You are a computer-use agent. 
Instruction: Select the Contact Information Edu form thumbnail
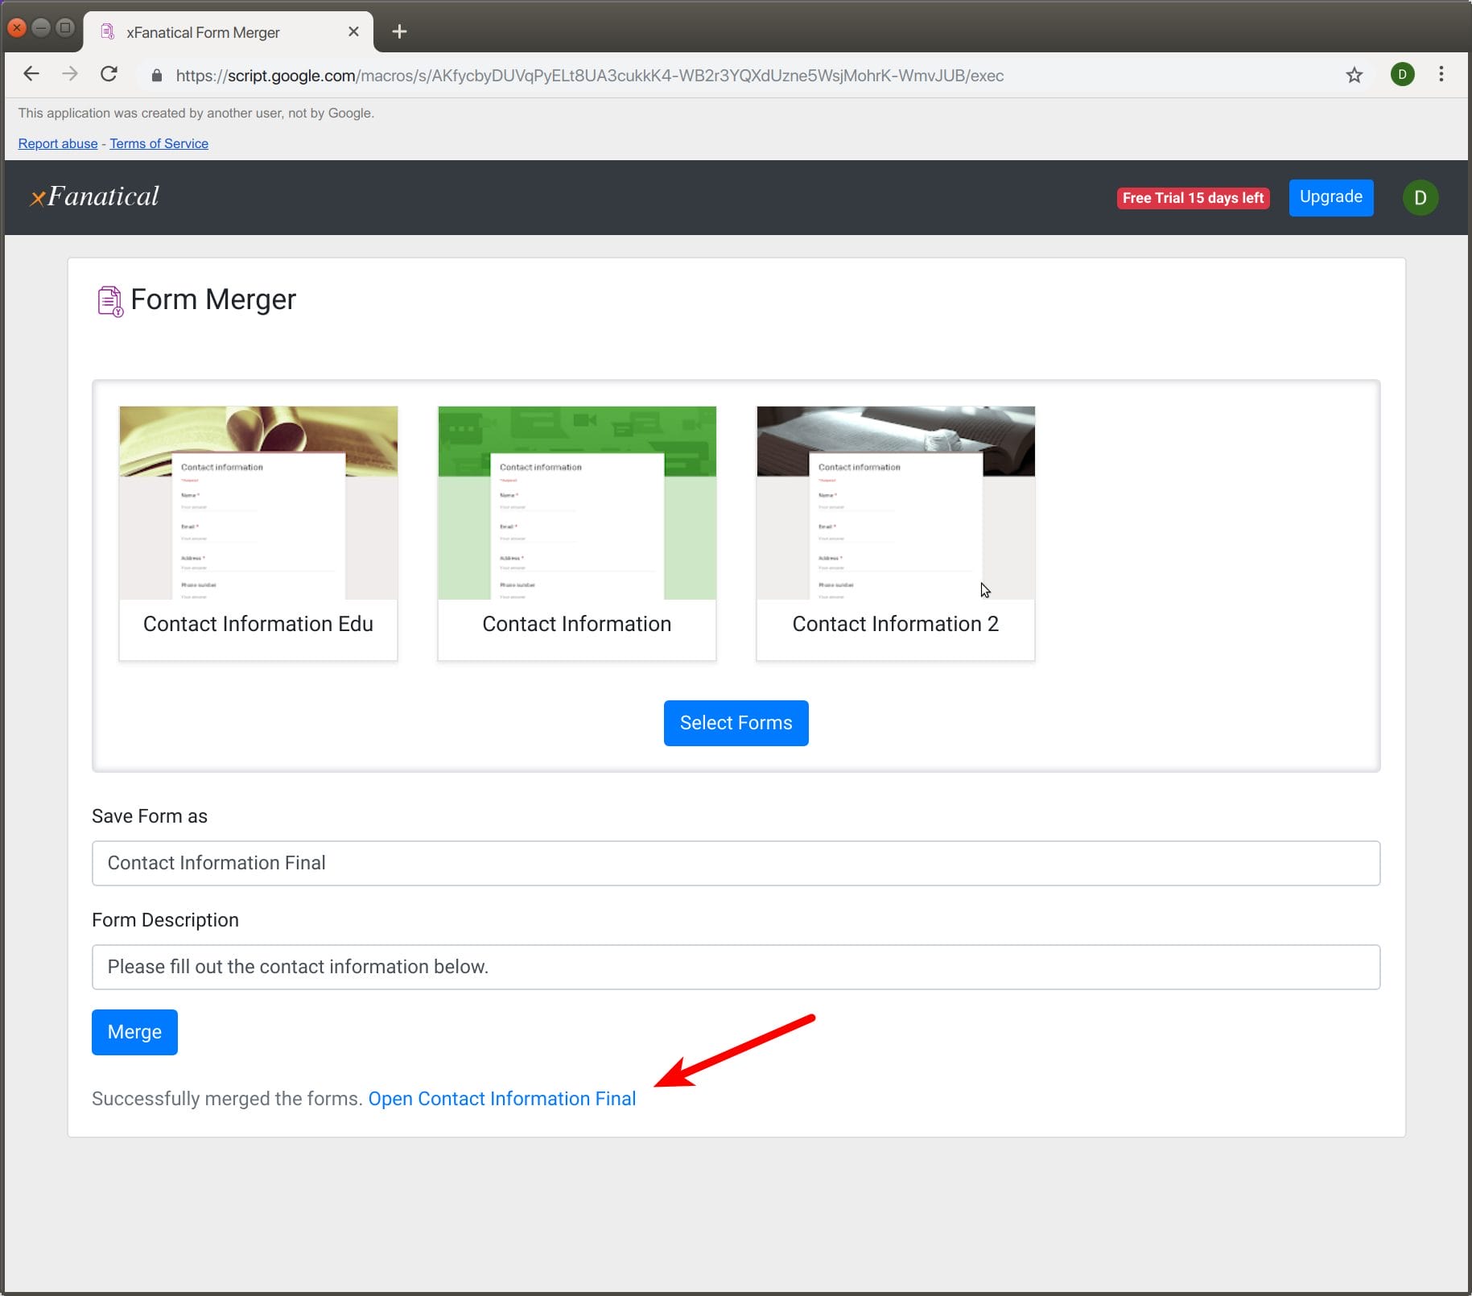[258, 533]
